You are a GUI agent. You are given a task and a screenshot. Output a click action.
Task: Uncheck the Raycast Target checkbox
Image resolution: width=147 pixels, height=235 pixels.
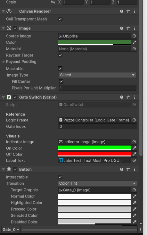pos(60,55)
